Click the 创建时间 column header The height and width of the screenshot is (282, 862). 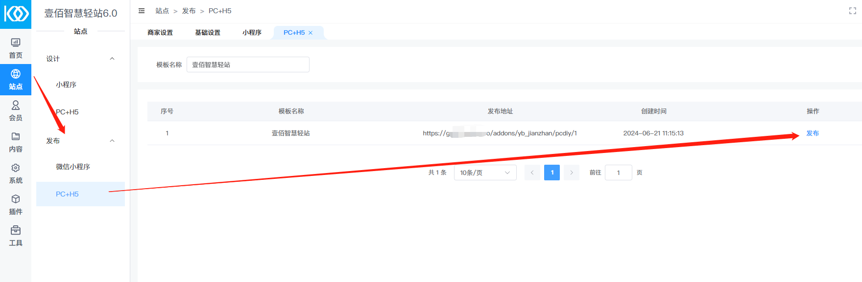(654, 111)
